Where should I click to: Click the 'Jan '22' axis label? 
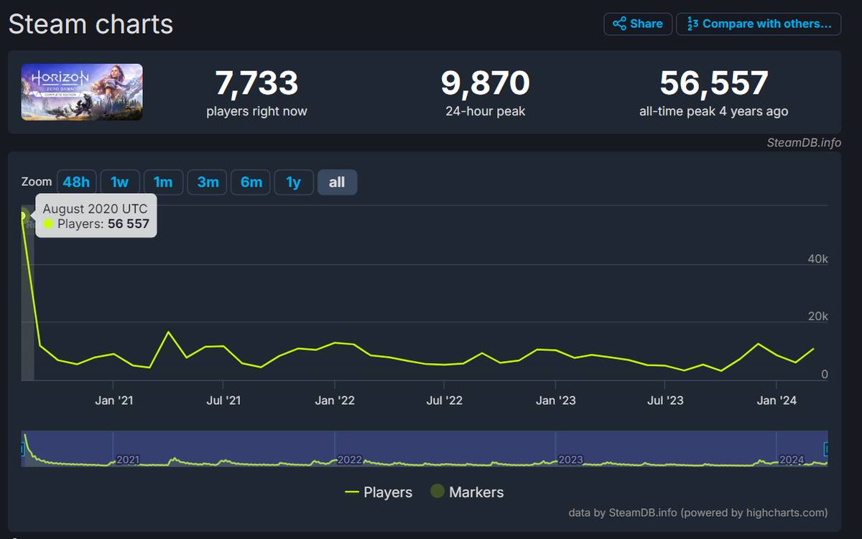(x=335, y=400)
